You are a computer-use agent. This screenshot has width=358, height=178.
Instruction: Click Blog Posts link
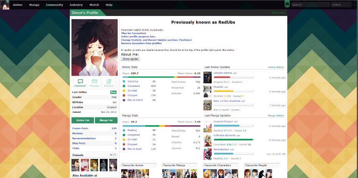[79, 143]
